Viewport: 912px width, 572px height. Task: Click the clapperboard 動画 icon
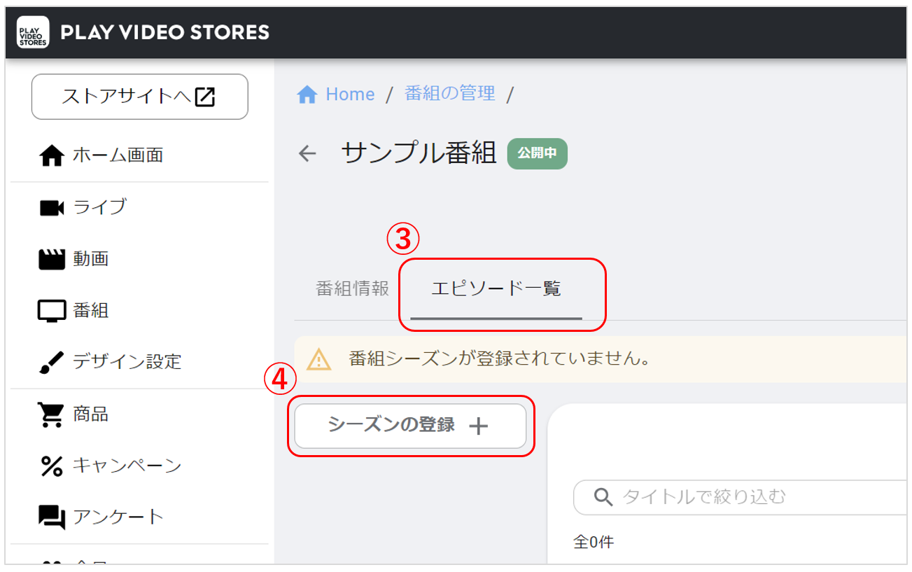point(52,259)
